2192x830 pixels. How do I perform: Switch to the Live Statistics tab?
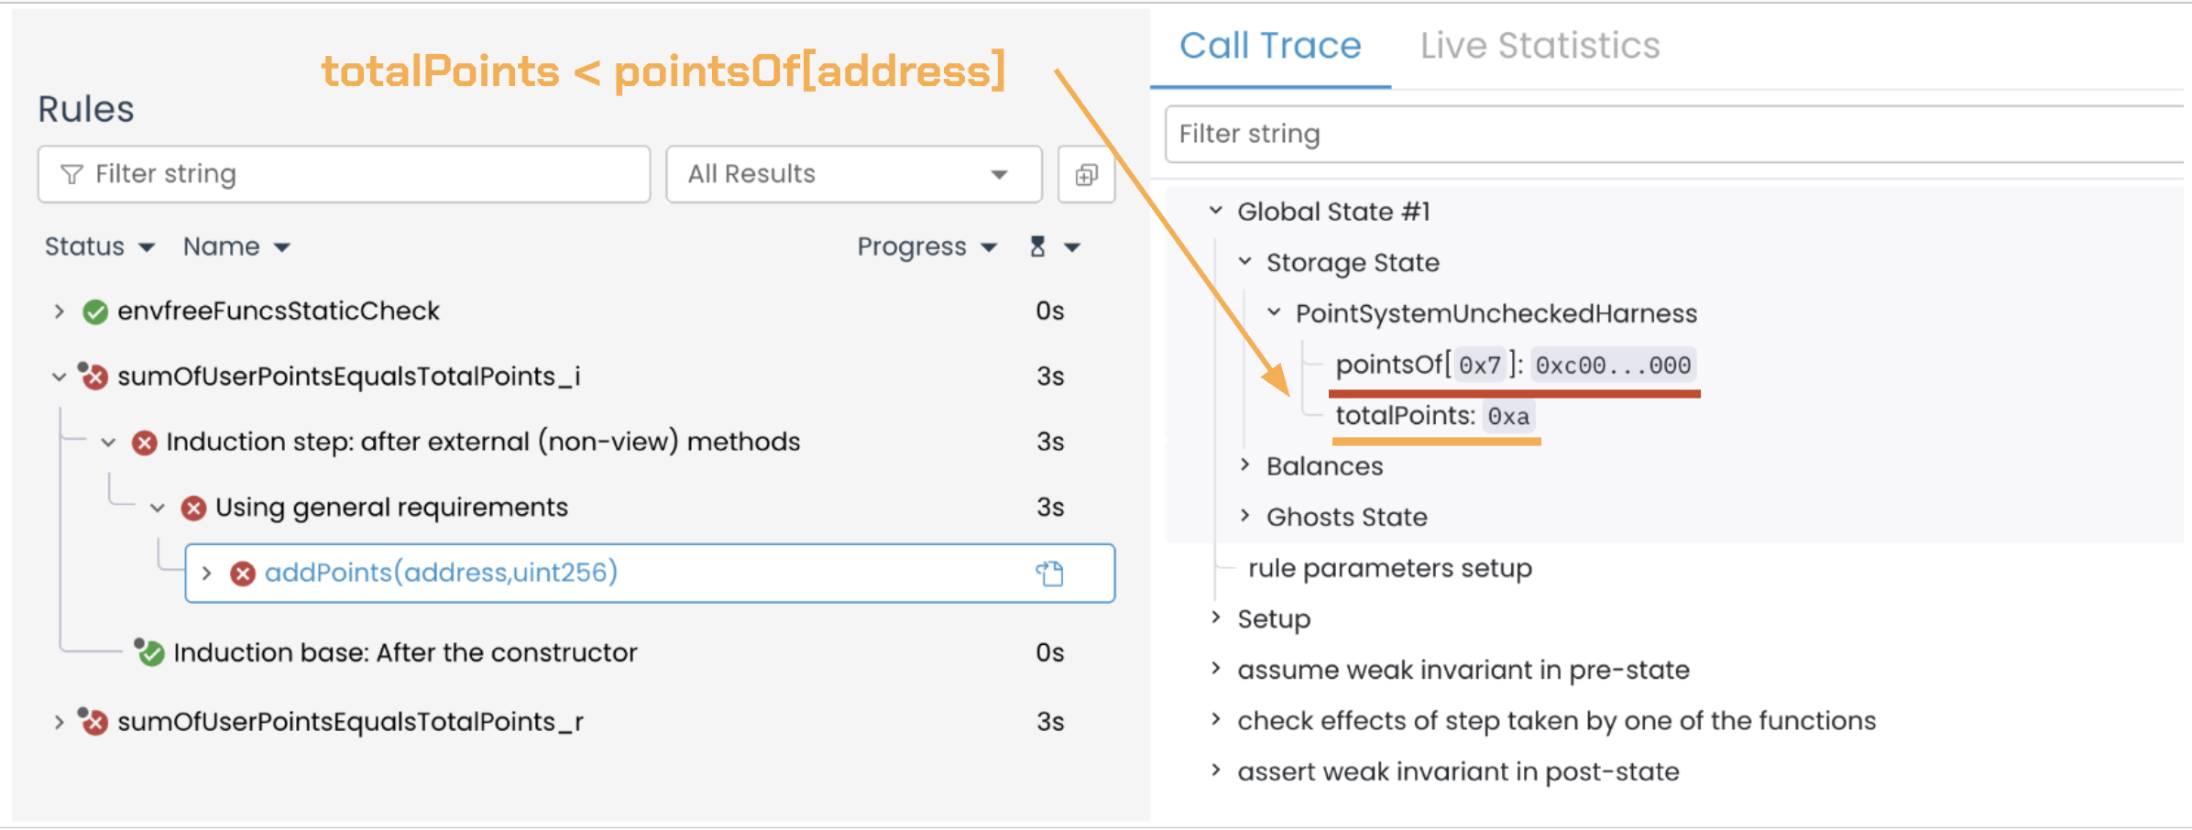pos(1540,46)
